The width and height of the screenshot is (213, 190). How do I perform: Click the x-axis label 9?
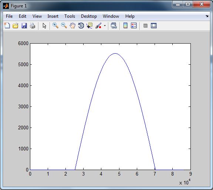[x=190, y=174]
